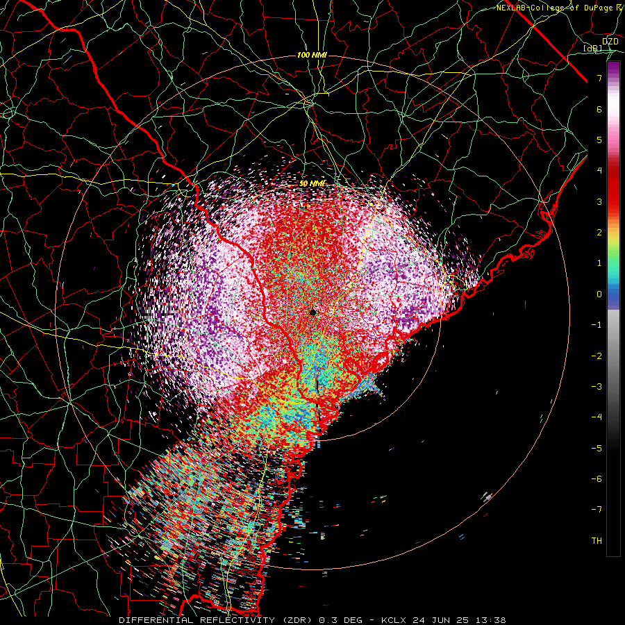The image size is (625, 625).
Task: Click the red segment of the color bar near 3
Action: click(x=613, y=201)
